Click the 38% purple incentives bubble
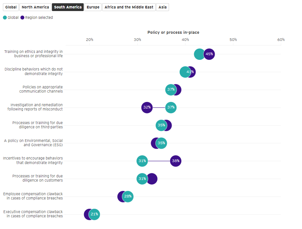302x229 pixels. (175, 161)
